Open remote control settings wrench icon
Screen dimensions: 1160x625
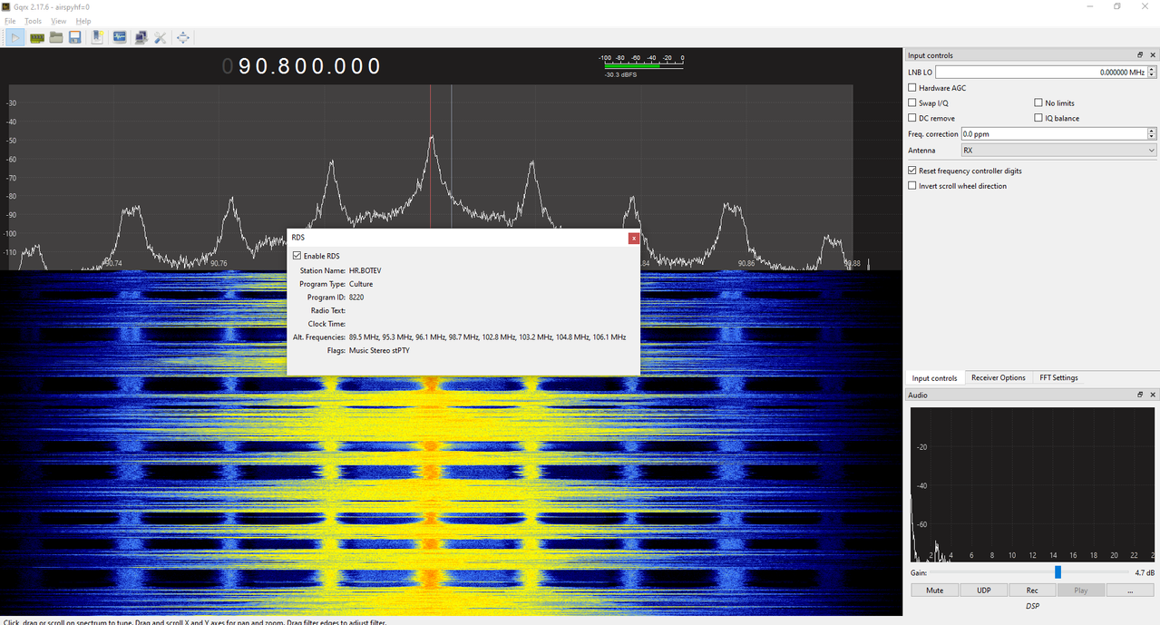(x=161, y=37)
